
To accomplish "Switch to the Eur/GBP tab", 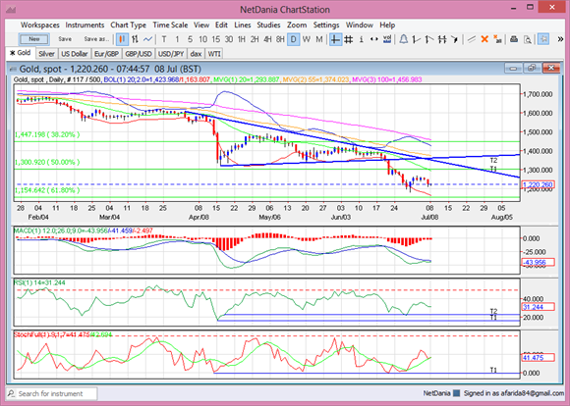I will [x=106, y=54].
